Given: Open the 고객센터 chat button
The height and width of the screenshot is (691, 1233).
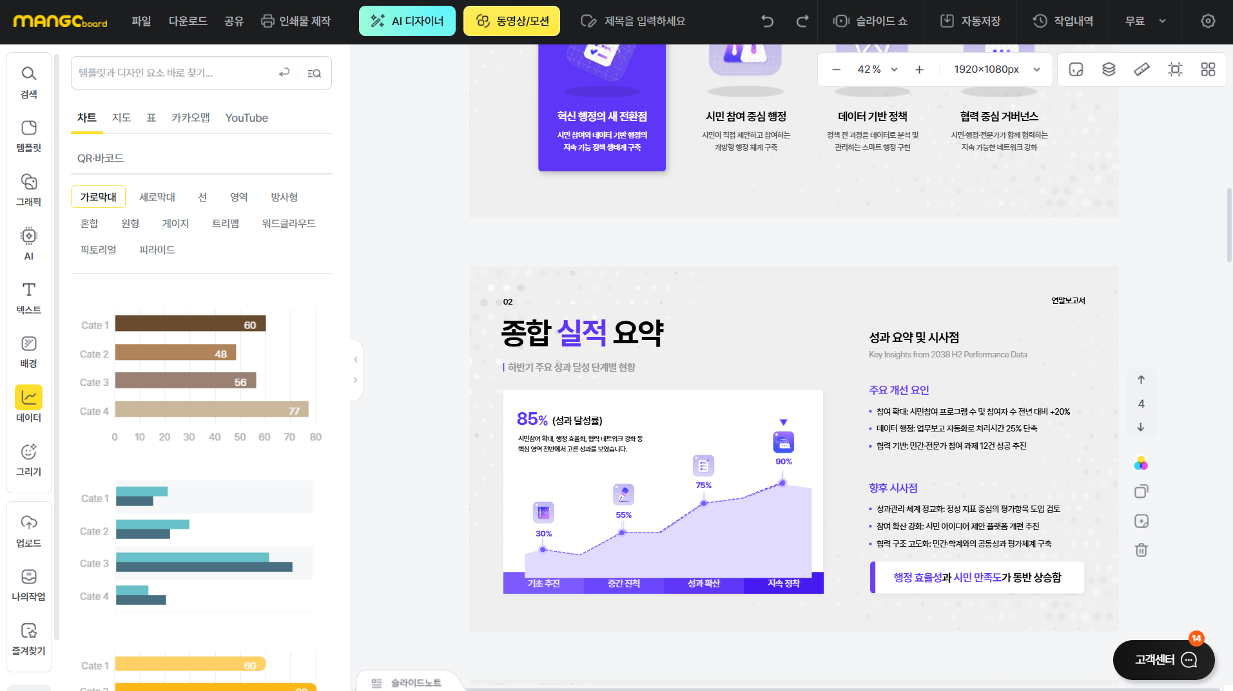Looking at the screenshot, I should click(x=1163, y=659).
